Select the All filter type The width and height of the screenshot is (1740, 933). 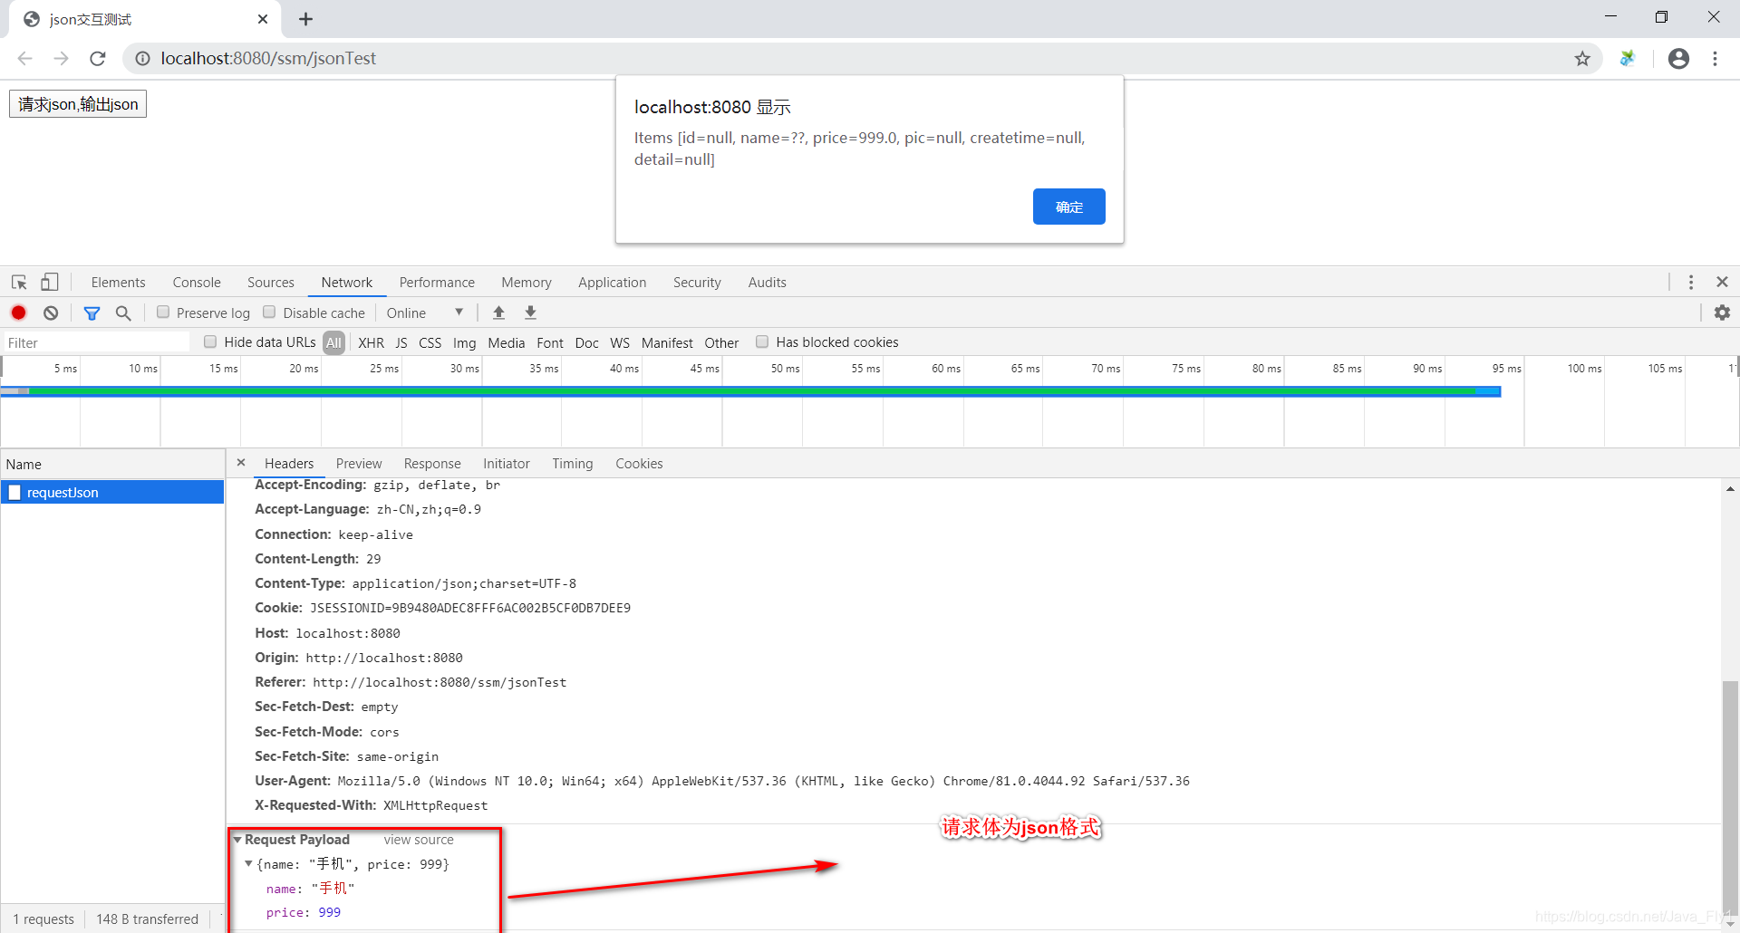pyautogui.click(x=334, y=342)
